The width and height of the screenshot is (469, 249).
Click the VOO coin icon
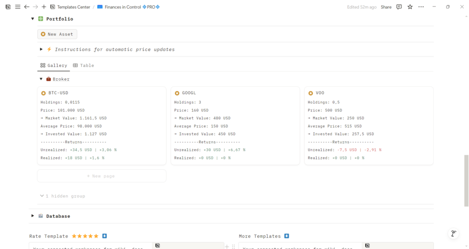click(310, 93)
